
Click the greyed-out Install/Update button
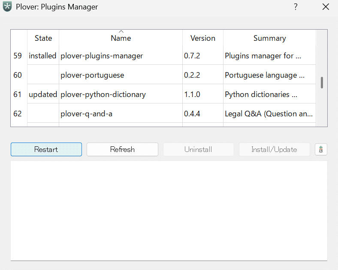point(274,149)
